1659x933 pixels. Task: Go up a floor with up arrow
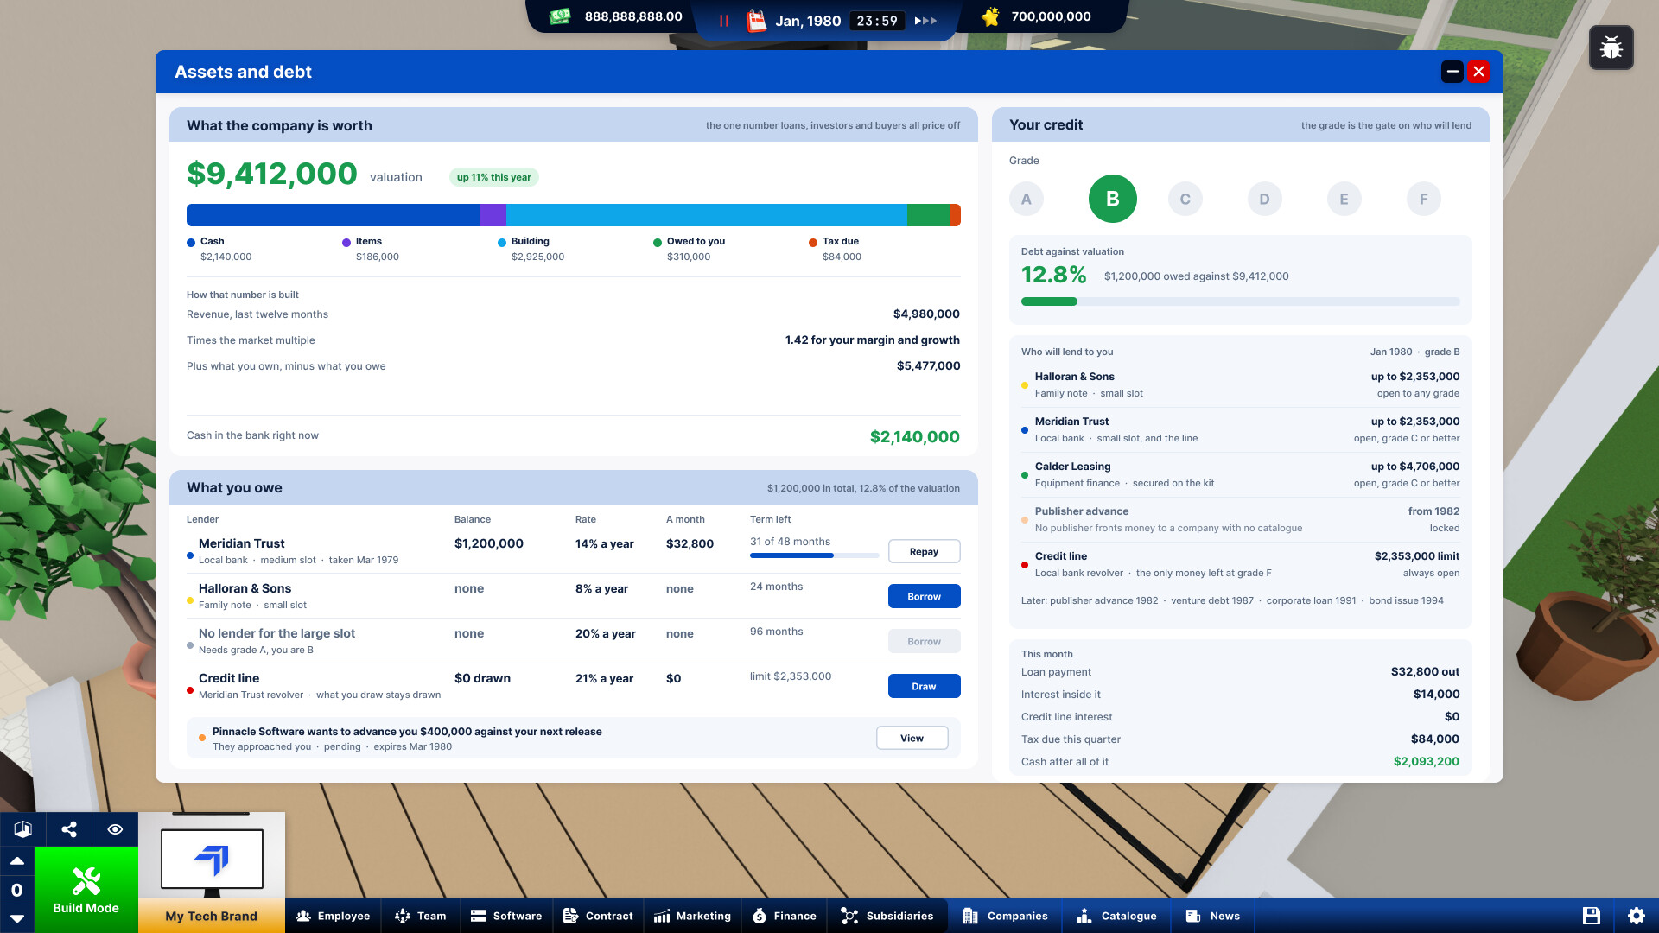16,861
